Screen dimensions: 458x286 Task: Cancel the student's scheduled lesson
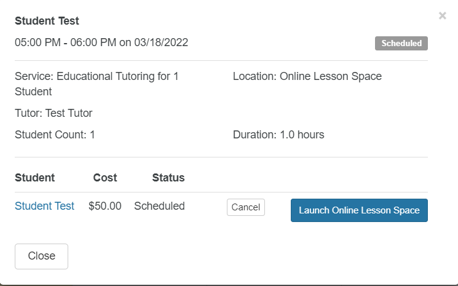click(x=246, y=207)
